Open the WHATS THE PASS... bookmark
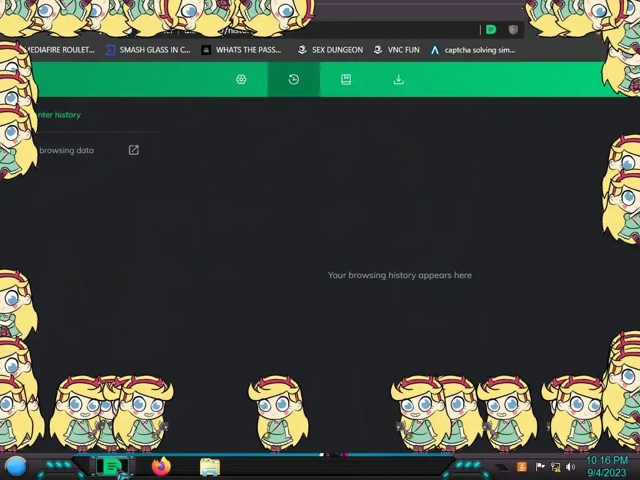 241,50
